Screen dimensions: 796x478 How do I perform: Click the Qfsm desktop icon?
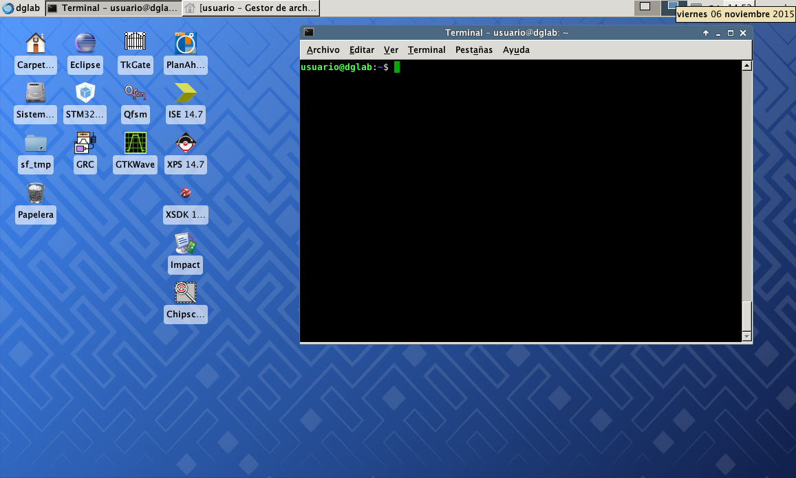tap(136, 94)
